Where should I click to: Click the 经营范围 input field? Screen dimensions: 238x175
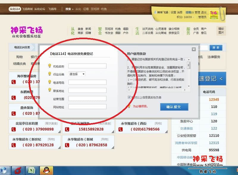87,98
